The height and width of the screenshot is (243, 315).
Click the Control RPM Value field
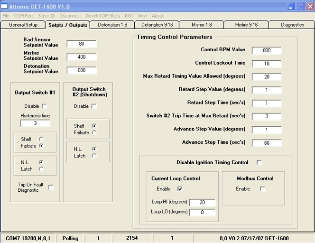point(267,50)
